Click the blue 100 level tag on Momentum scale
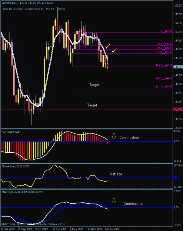The height and width of the screenshot is (231, 183). pos(176,177)
